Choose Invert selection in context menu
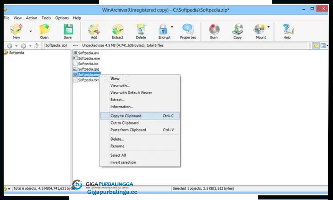333x200 pixels. (140, 162)
